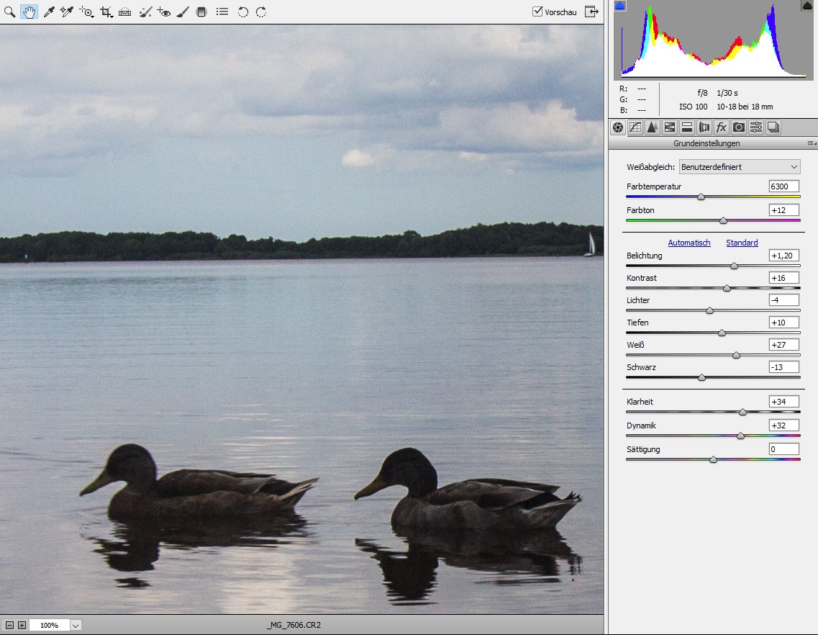
Task: Click the Standard link
Action: point(742,243)
